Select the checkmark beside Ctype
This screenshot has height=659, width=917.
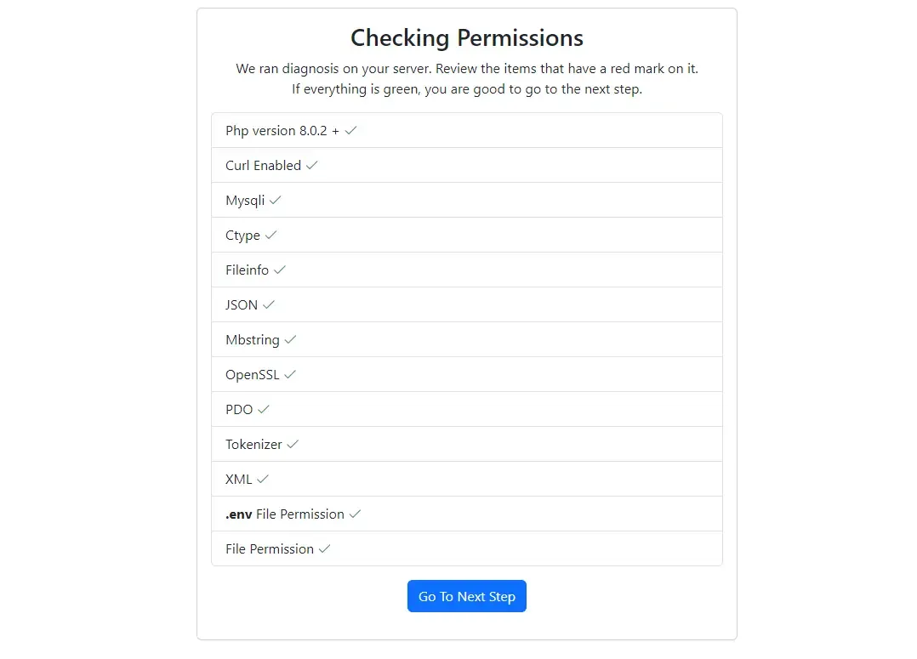(x=271, y=235)
